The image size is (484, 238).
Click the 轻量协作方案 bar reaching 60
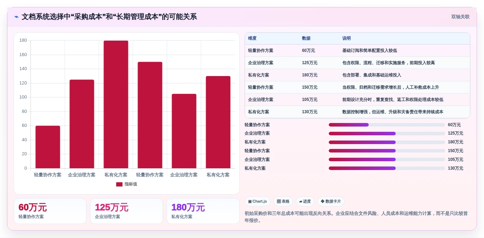click(48, 147)
